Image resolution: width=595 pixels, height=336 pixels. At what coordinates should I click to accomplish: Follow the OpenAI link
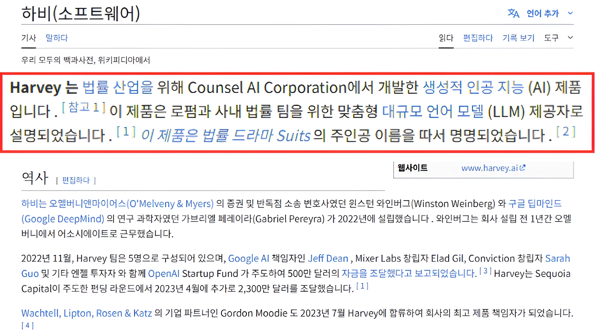point(164,273)
